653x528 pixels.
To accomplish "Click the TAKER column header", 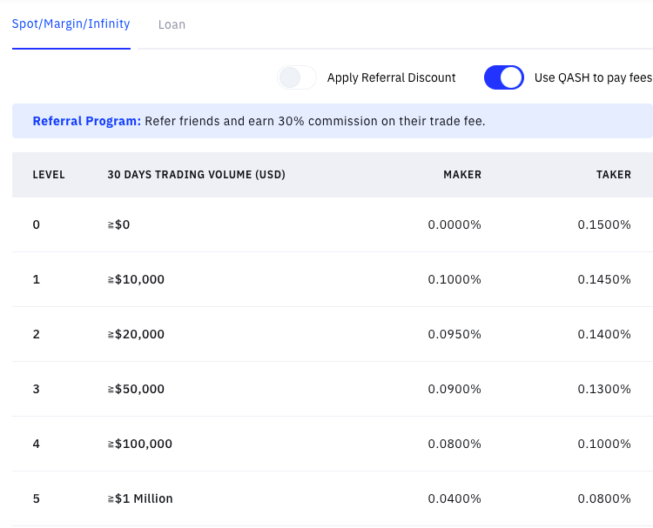I will [x=614, y=175].
